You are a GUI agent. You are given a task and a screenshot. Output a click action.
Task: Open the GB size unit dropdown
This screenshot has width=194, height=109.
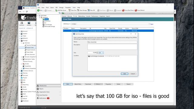tap(101, 53)
